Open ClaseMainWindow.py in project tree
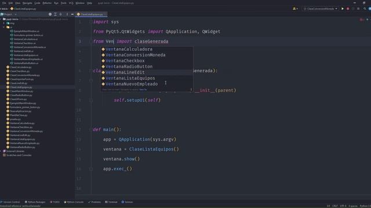Screen dimensions: 371x208 click(x=21, y=91)
